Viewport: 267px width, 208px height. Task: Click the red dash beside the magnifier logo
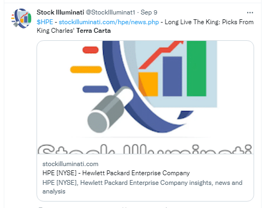(90, 50)
